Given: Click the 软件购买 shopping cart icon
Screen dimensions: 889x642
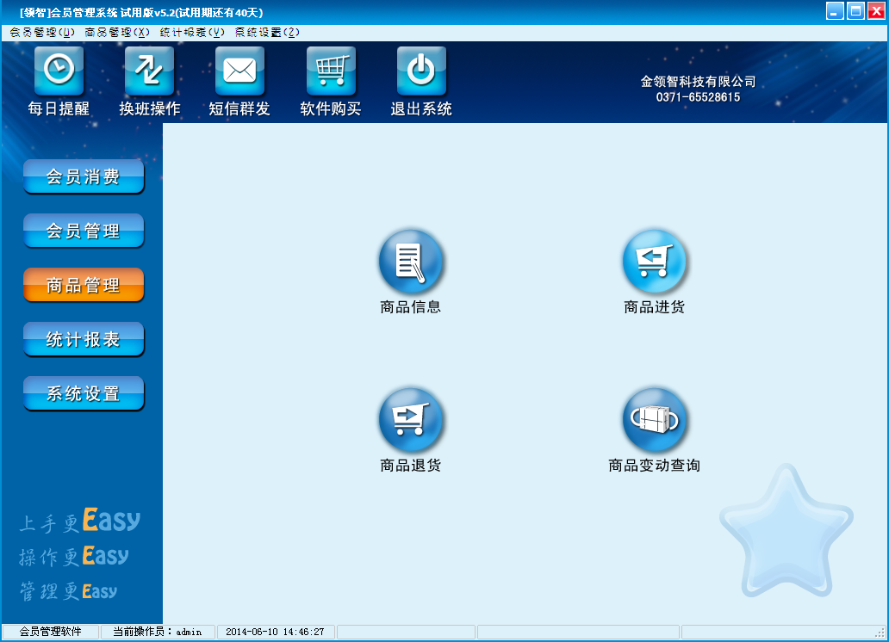Looking at the screenshot, I should point(331,71).
